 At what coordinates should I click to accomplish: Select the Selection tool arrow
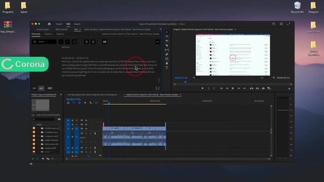tap(167, 32)
